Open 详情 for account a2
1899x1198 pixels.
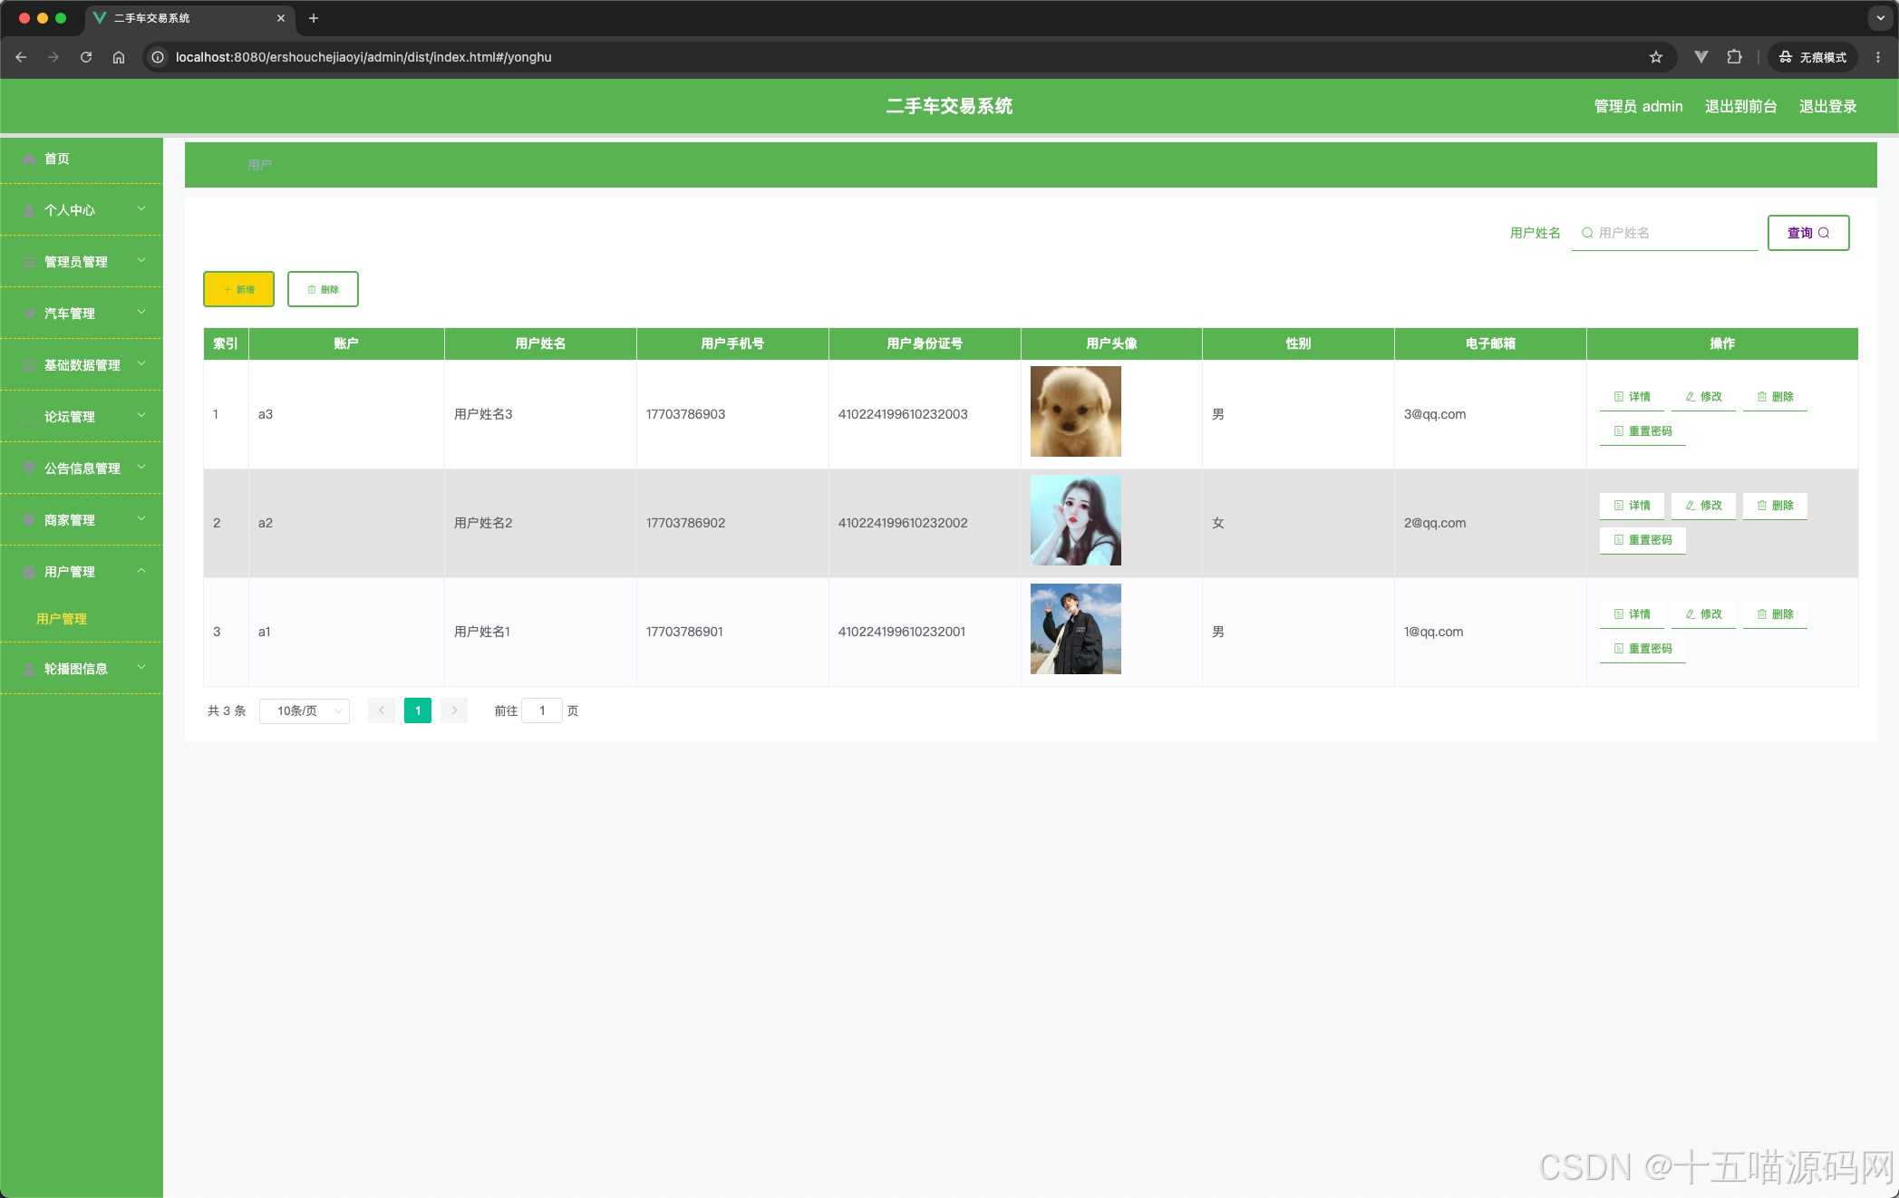[x=1632, y=506]
